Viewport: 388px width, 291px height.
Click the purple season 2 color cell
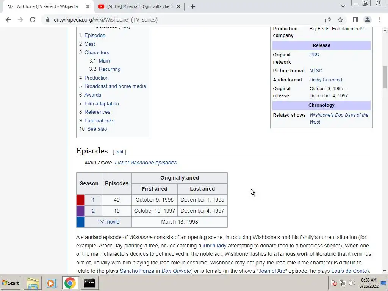[80, 211]
